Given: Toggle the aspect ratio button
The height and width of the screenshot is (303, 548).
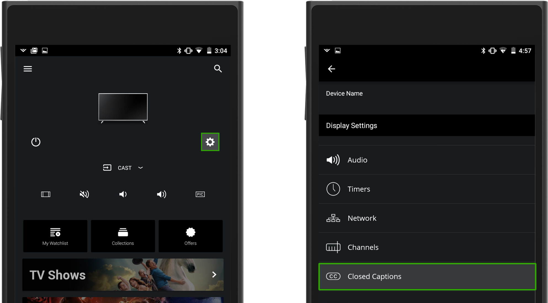Looking at the screenshot, I should coord(46,194).
